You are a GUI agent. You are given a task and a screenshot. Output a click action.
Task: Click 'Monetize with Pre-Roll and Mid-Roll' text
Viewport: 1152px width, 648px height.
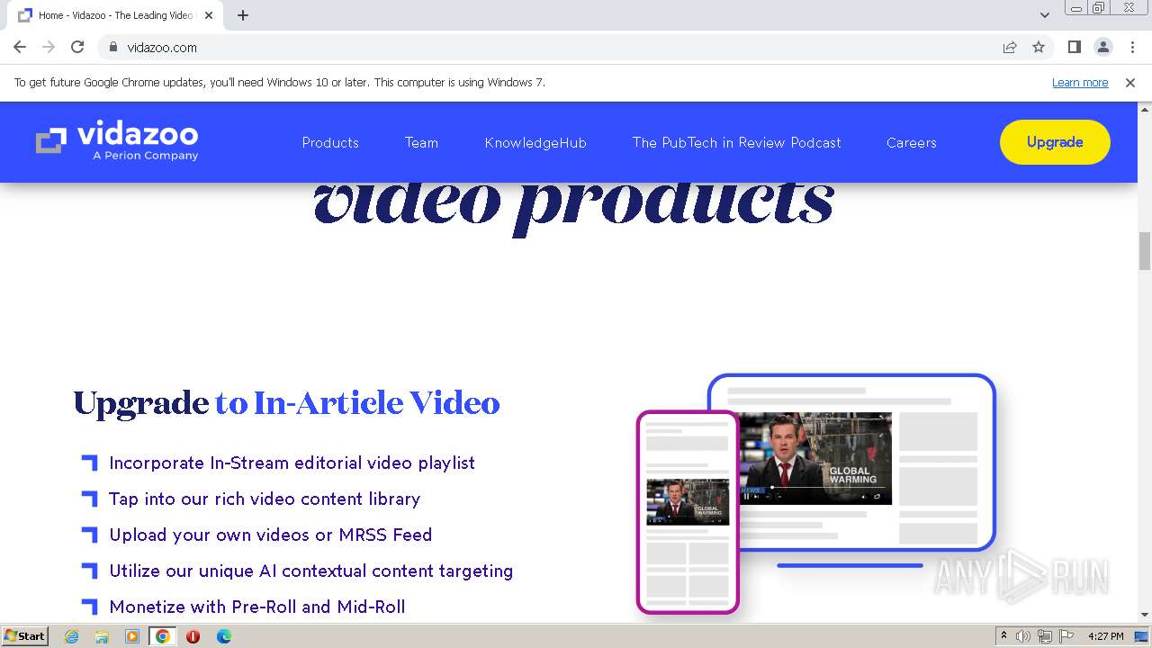[256, 607]
